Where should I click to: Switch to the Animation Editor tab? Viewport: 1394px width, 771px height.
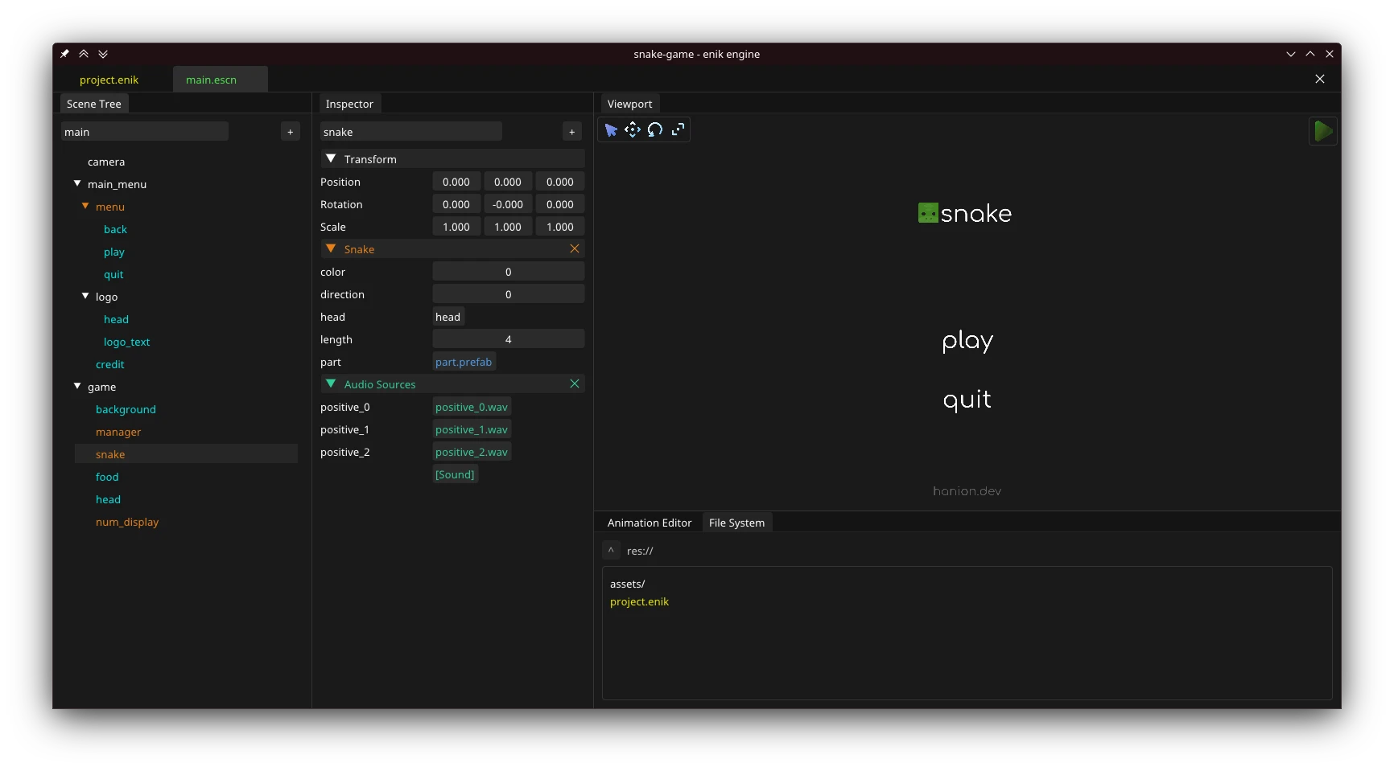649,523
